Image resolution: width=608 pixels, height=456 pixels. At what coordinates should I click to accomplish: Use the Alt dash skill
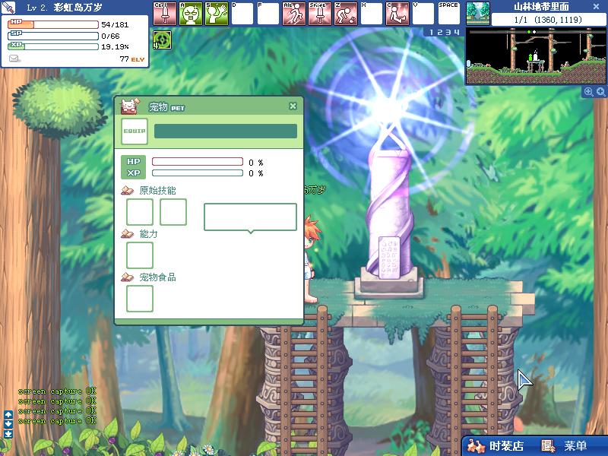294,14
